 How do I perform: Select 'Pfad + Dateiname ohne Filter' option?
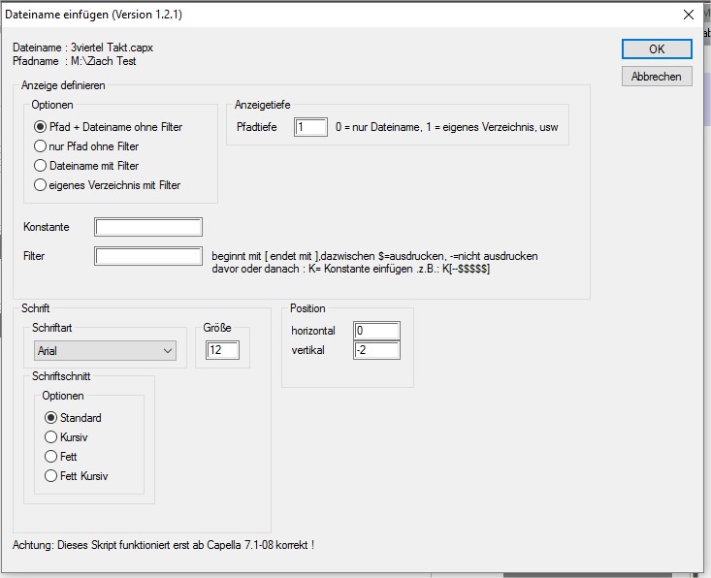pos(41,127)
